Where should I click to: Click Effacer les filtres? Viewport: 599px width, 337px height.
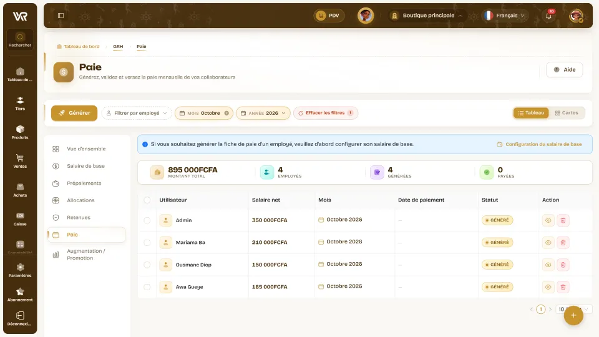tap(326, 113)
